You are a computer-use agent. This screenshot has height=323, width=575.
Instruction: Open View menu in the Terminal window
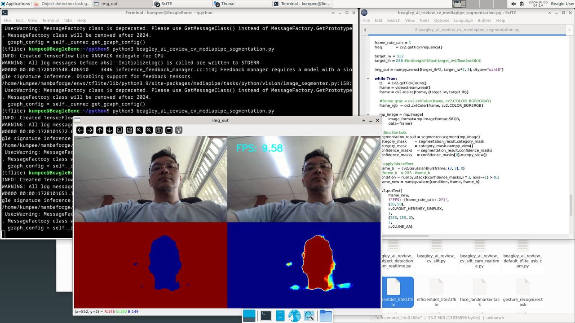click(33, 20)
